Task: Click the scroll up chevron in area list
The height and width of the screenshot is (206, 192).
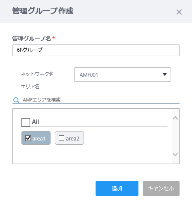Action: (x=175, y=118)
